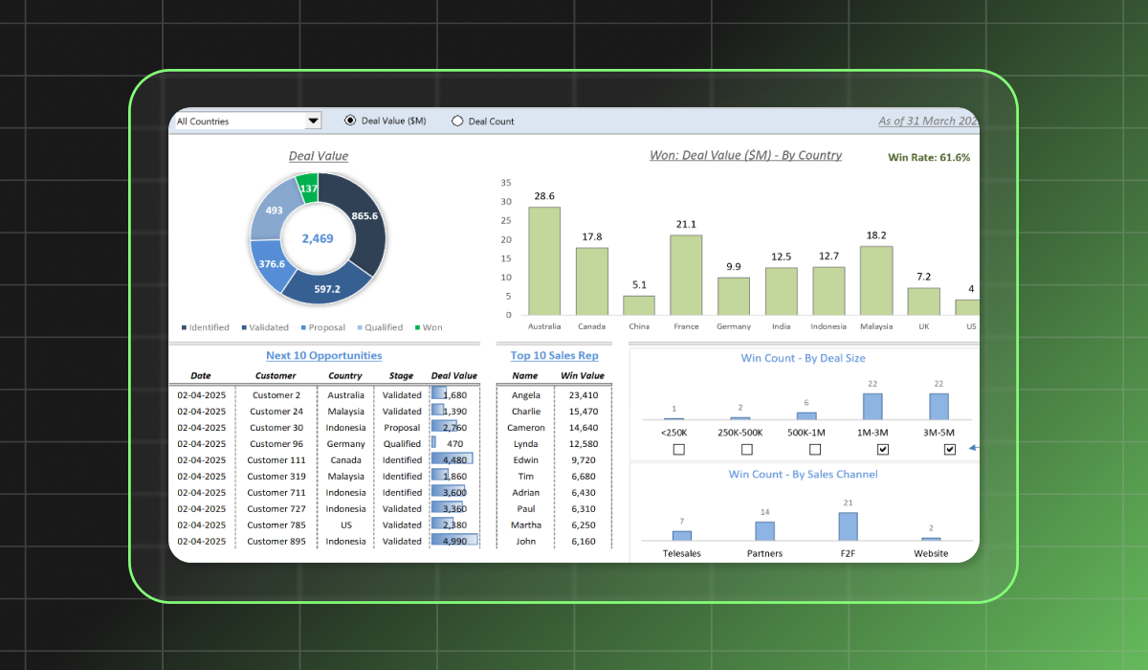Click the 4,480 deal value data bar
The height and width of the screenshot is (670, 1148).
(453, 459)
